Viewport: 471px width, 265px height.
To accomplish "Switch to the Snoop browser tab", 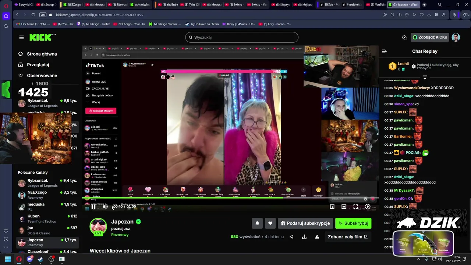I will click(46, 5).
